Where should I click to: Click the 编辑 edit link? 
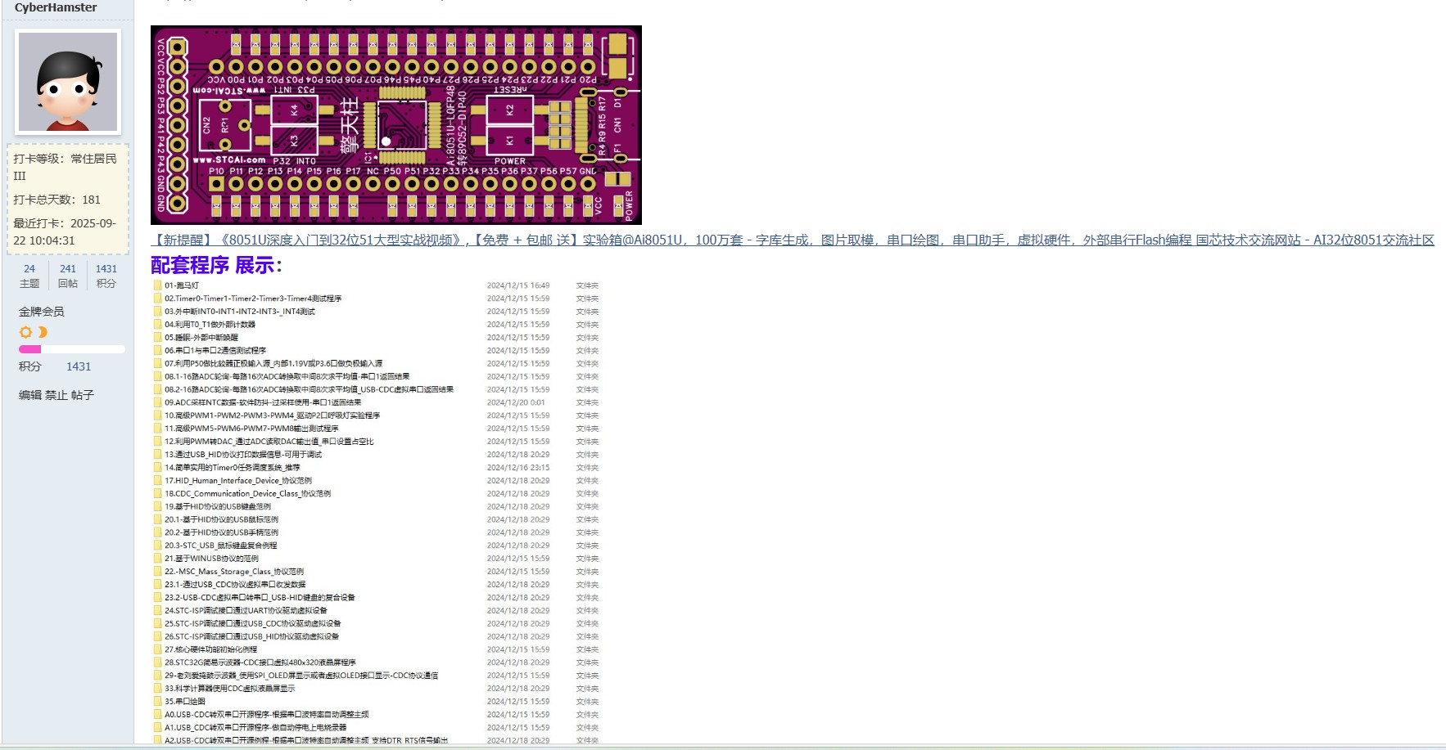point(30,395)
